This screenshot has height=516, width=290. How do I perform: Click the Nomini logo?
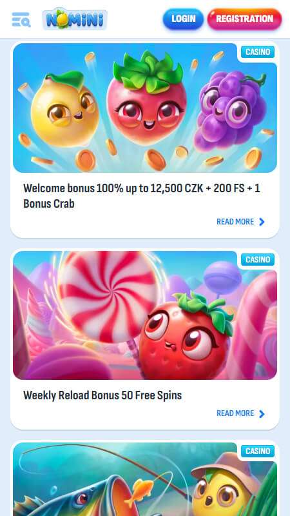click(x=75, y=19)
